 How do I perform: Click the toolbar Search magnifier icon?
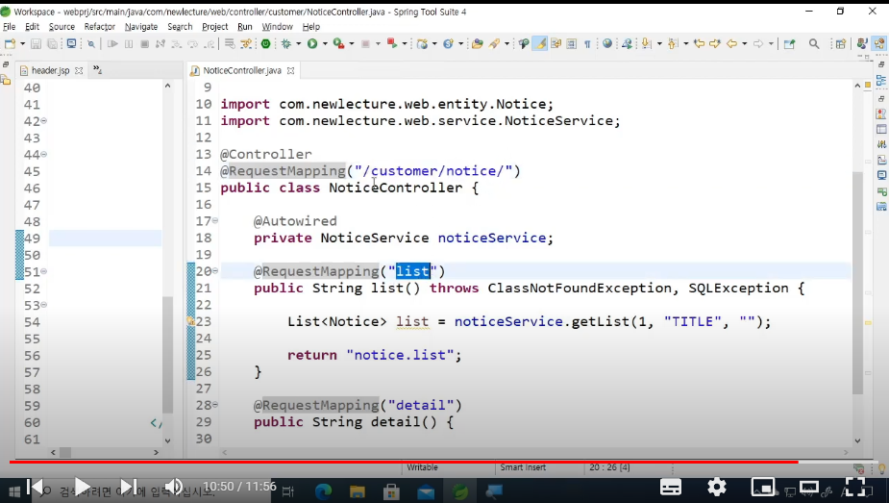(x=814, y=43)
